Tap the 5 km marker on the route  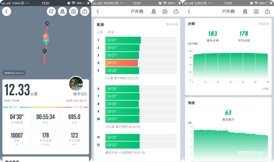(x=44, y=51)
